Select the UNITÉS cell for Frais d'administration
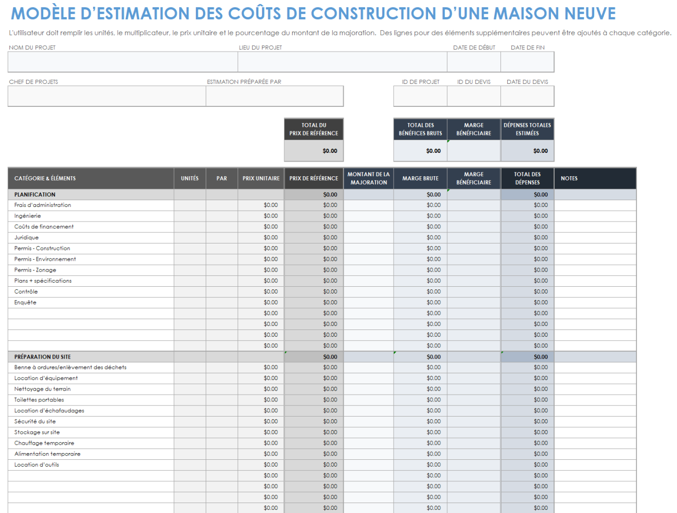 pos(190,205)
